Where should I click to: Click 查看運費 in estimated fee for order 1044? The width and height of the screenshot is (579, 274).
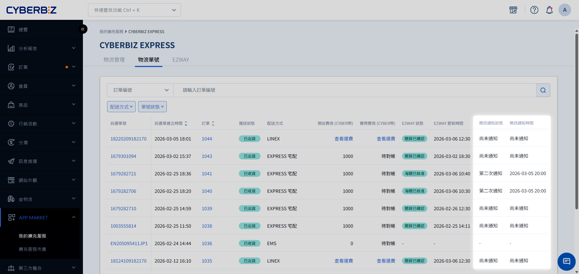[343, 139]
